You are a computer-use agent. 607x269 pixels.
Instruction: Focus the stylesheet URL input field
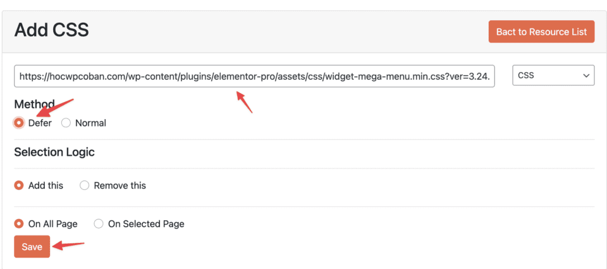tap(254, 75)
